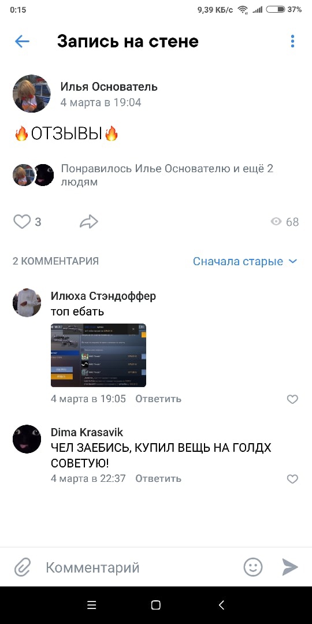Open the paperclip attachment icon
Screen dimensions: 312x624
[23, 567]
